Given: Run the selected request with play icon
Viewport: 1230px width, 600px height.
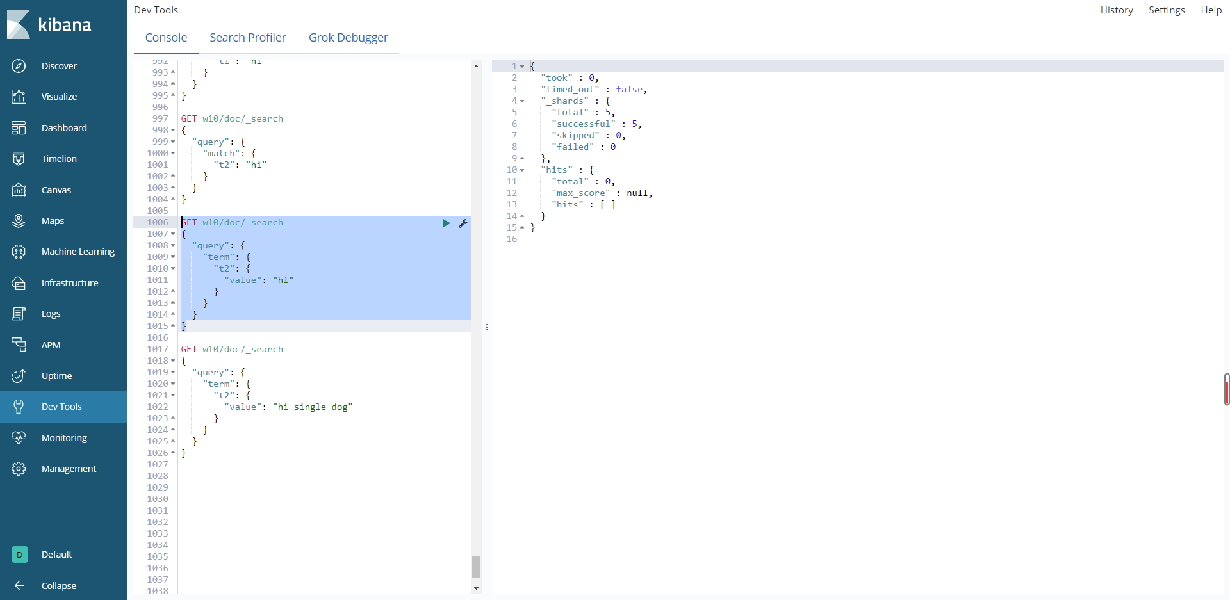Looking at the screenshot, I should pos(447,223).
